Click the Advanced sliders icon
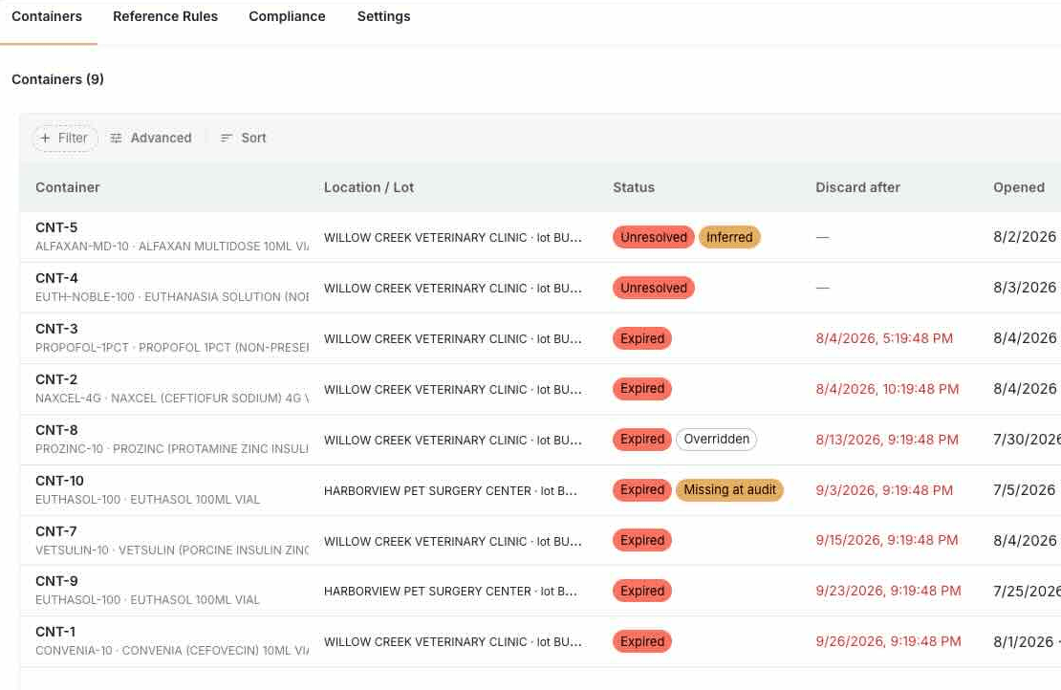The height and width of the screenshot is (690, 1061). pos(117,138)
